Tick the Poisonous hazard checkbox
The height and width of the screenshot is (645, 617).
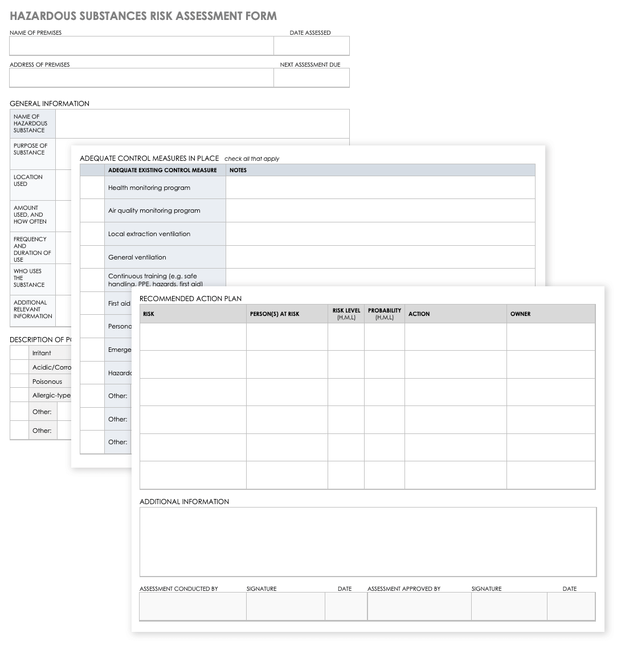click(19, 382)
